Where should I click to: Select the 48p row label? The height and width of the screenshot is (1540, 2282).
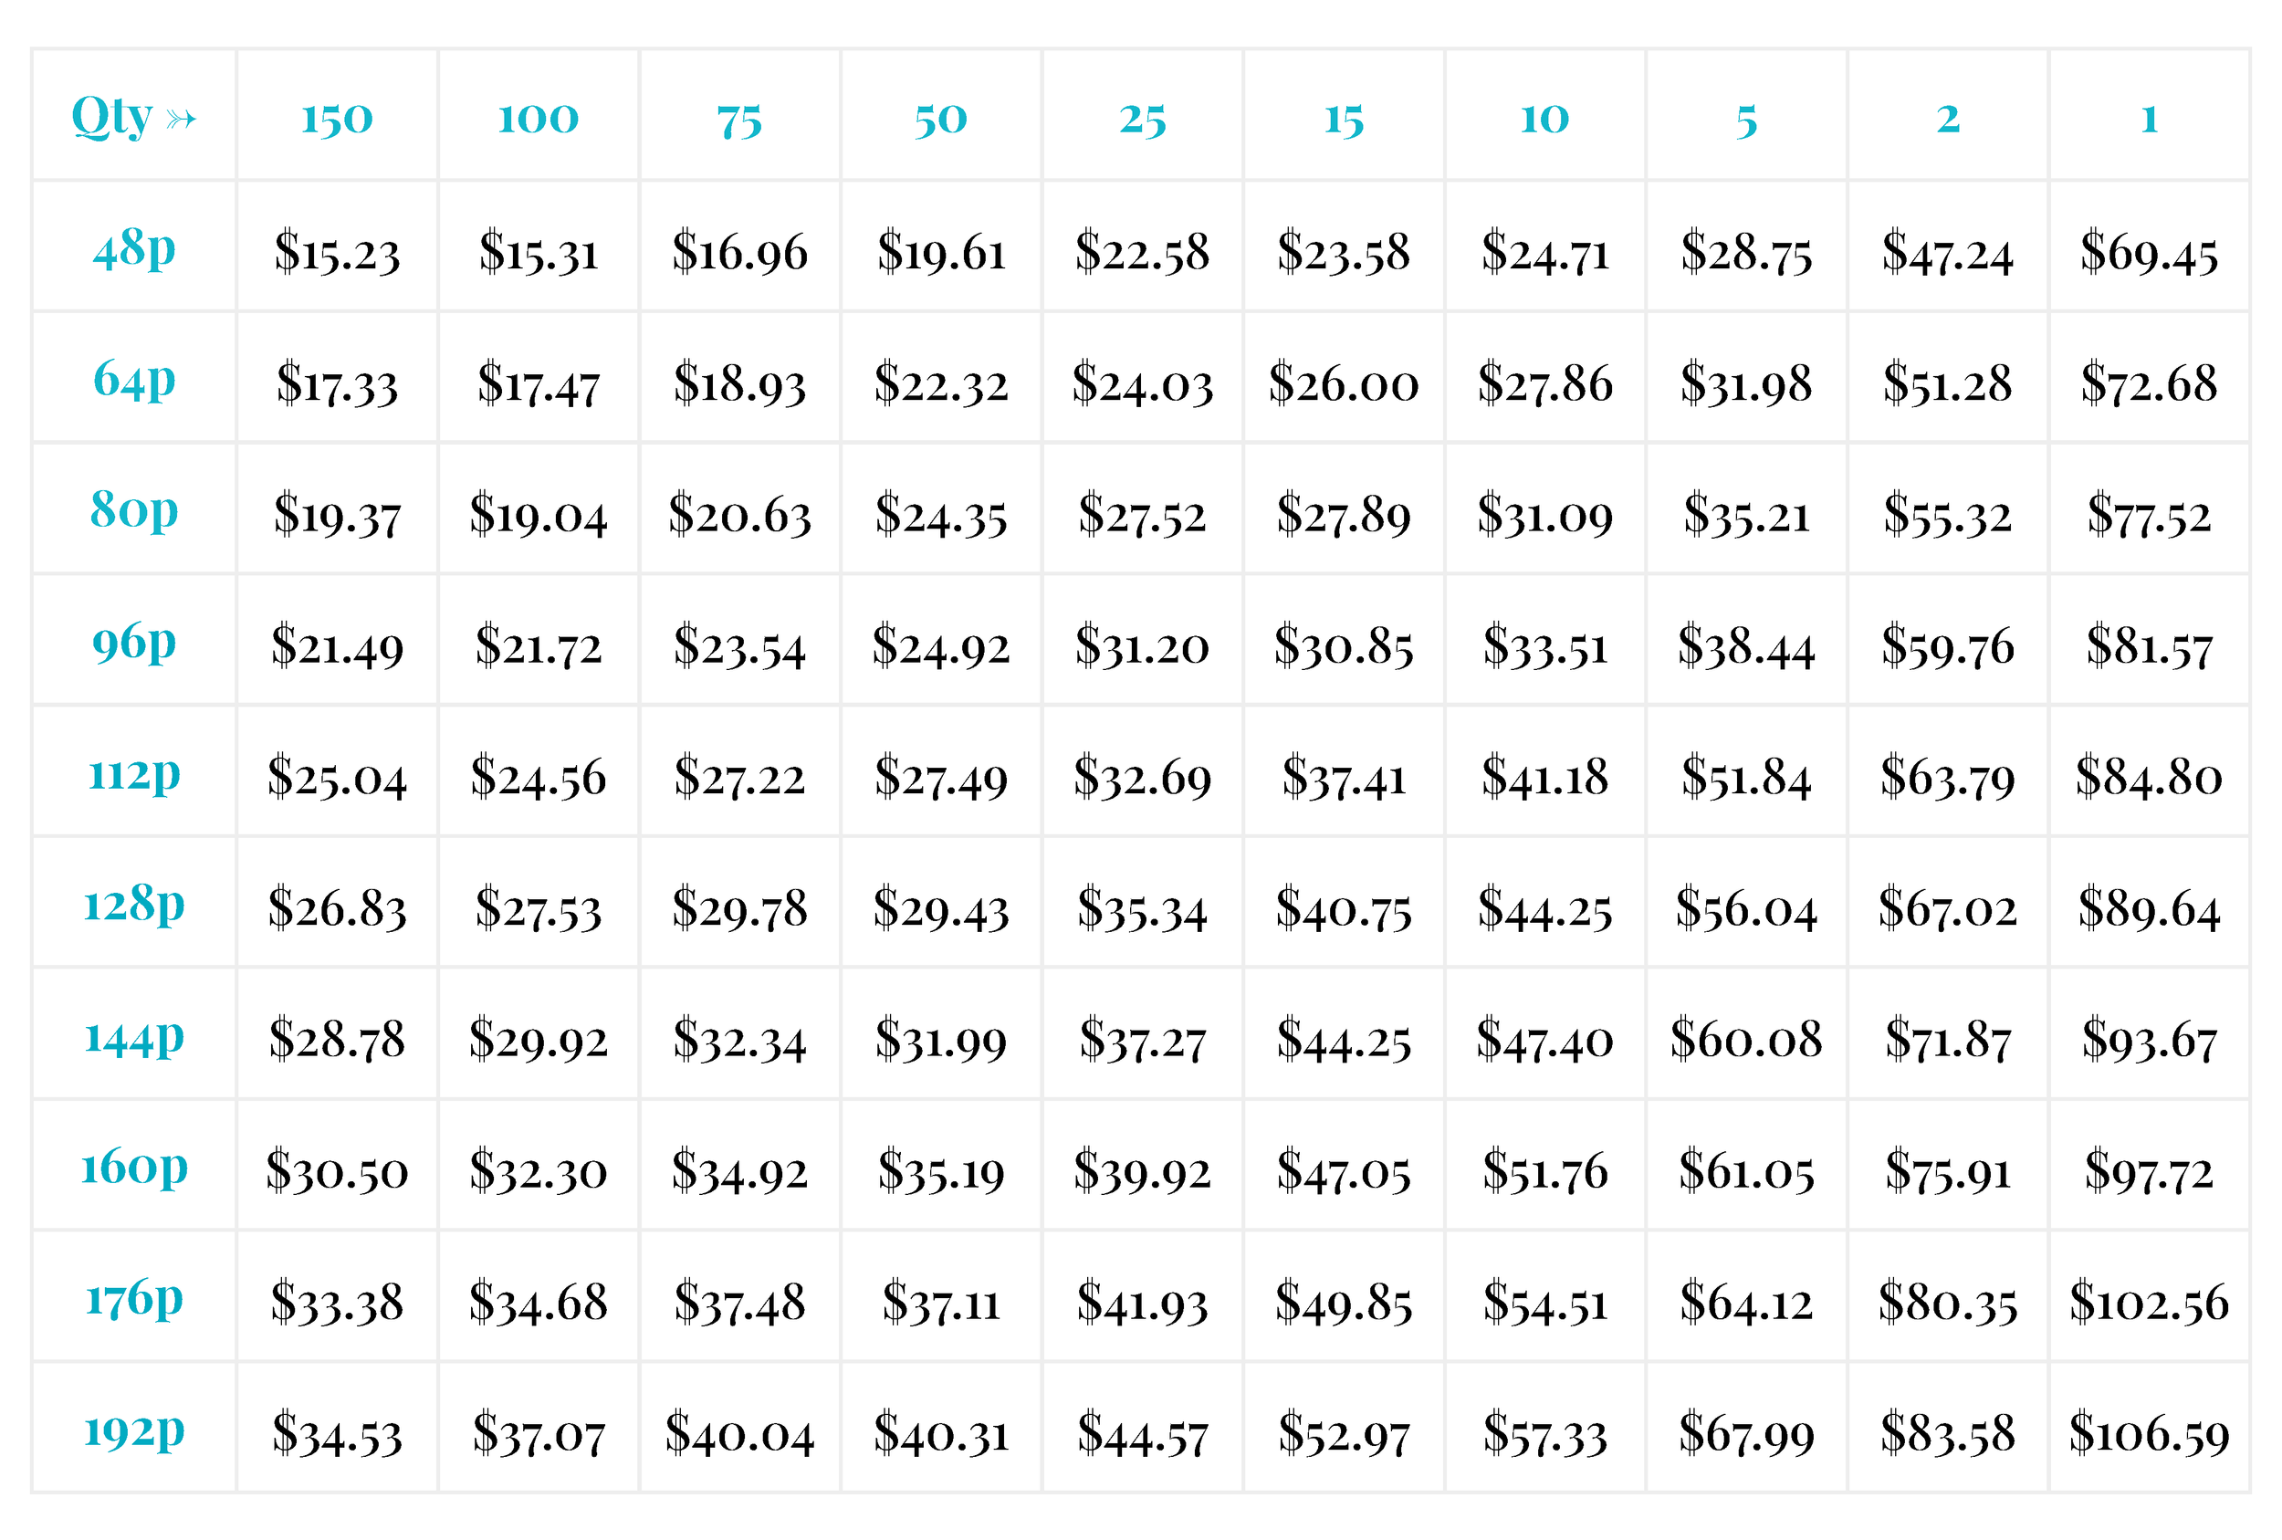click(x=134, y=246)
